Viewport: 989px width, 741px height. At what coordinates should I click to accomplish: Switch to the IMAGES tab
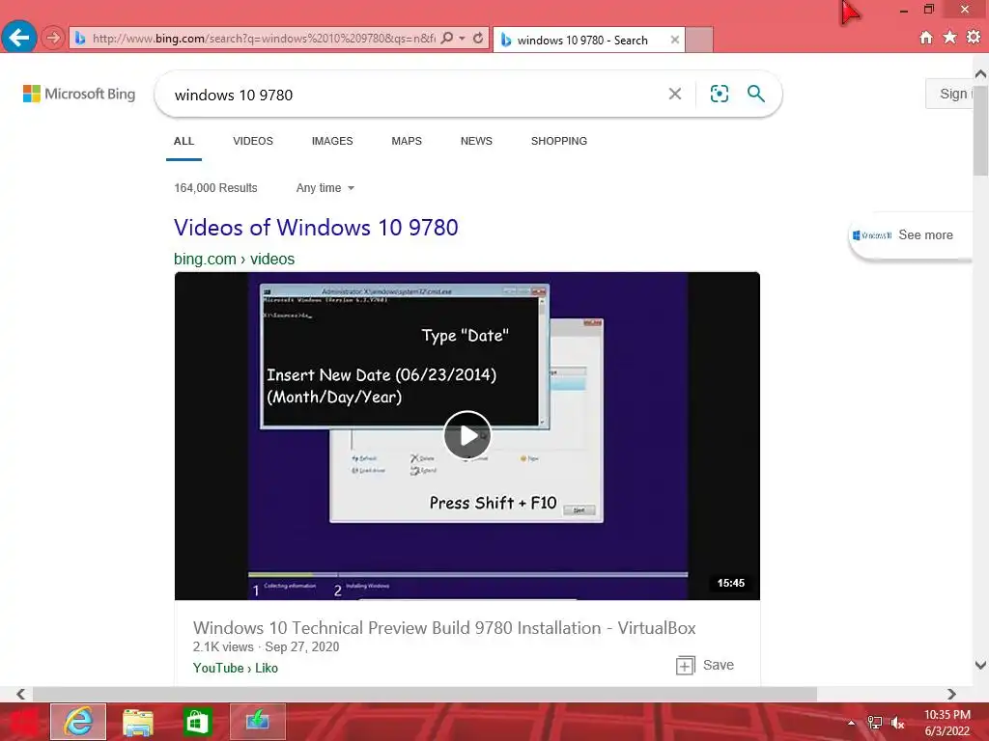click(x=332, y=141)
